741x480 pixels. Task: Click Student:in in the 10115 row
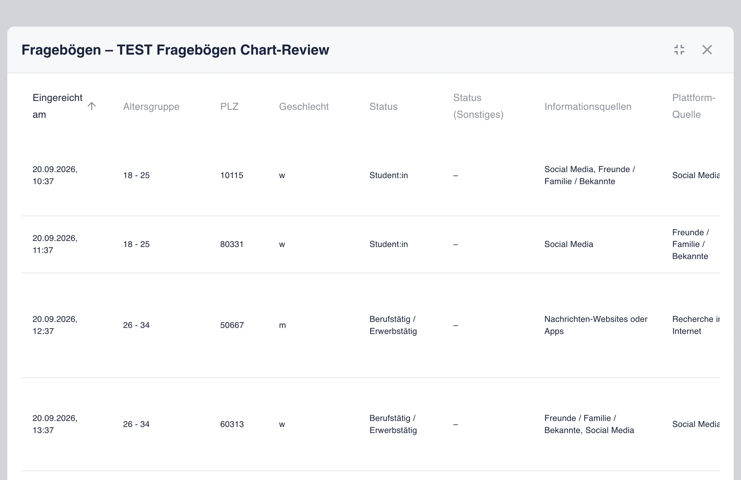[x=389, y=175]
